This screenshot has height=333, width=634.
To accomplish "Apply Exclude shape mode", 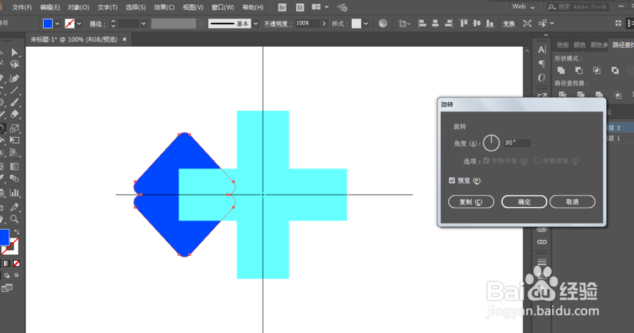I will [615, 70].
